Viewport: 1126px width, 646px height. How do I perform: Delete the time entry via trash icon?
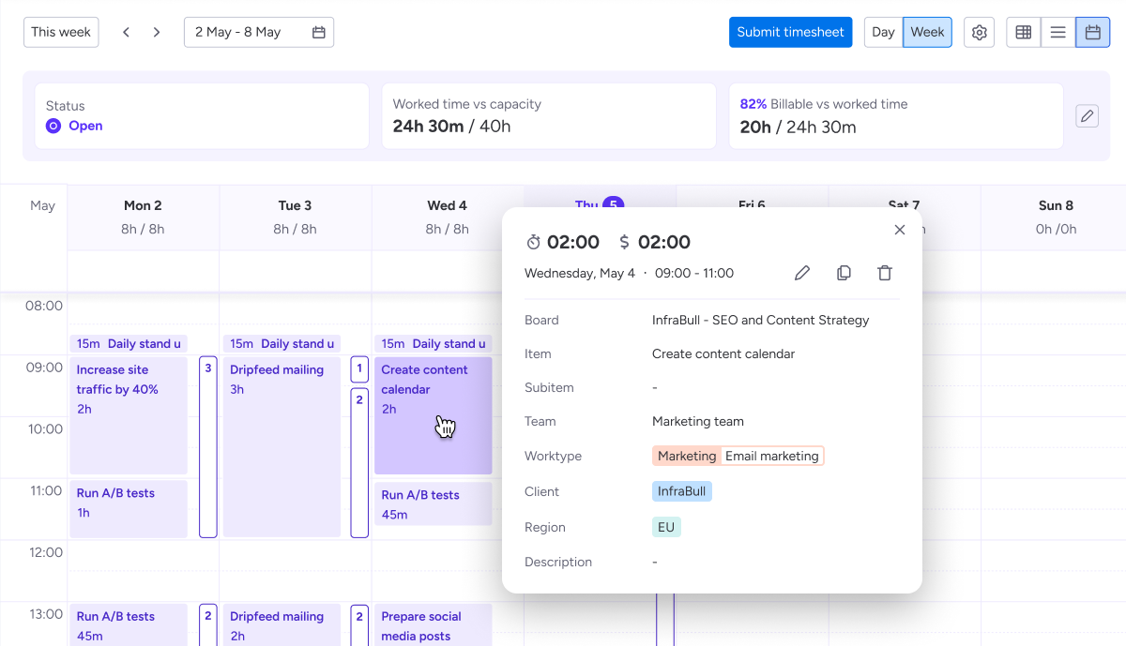[x=885, y=273]
